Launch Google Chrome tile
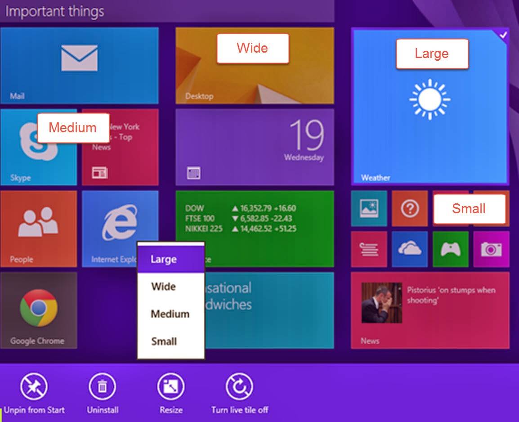The height and width of the screenshot is (422, 519). pos(38,310)
